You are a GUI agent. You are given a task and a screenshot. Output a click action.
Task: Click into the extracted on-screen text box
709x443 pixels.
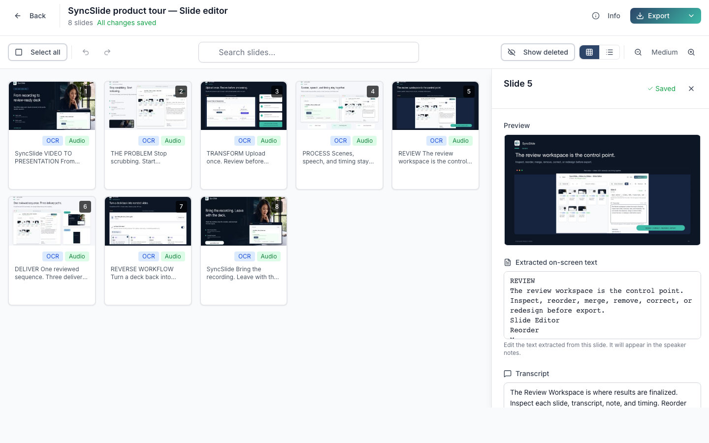coord(602,305)
